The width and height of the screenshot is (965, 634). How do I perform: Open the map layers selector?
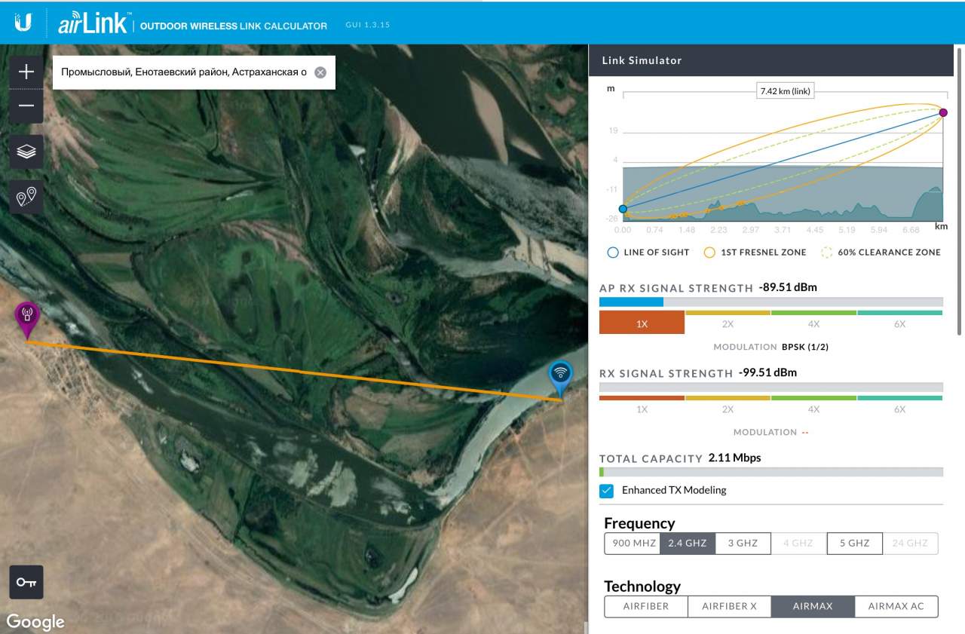pos(26,152)
